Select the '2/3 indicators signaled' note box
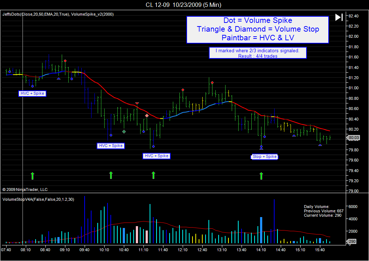 pos(258,53)
